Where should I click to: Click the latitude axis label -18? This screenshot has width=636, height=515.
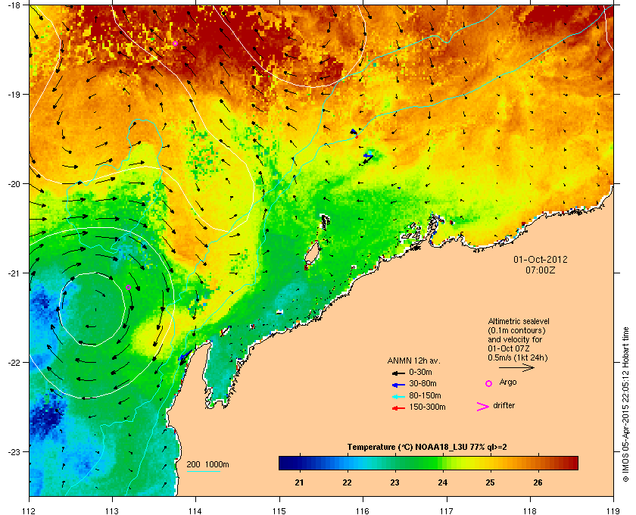13,5
